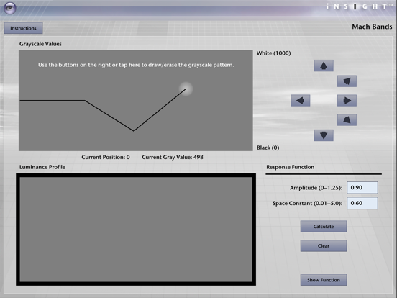Click the 'Mach Bands' title
Screen dimensions: 397x298
372,27
